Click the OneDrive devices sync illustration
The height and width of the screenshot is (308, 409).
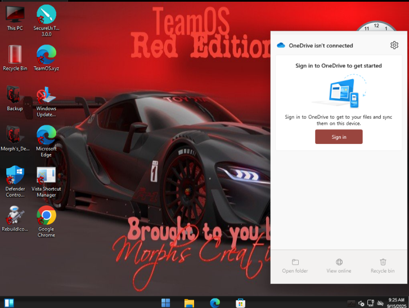tap(340, 91)
